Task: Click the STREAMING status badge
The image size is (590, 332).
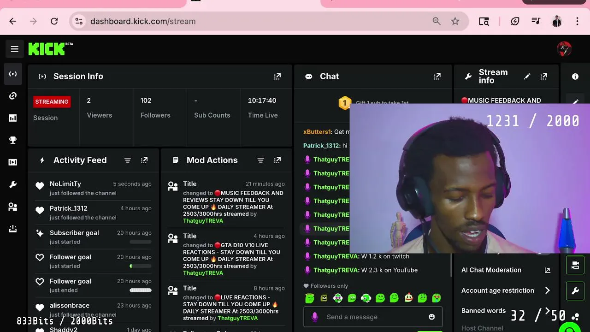Action: click(x=52, y=101)
